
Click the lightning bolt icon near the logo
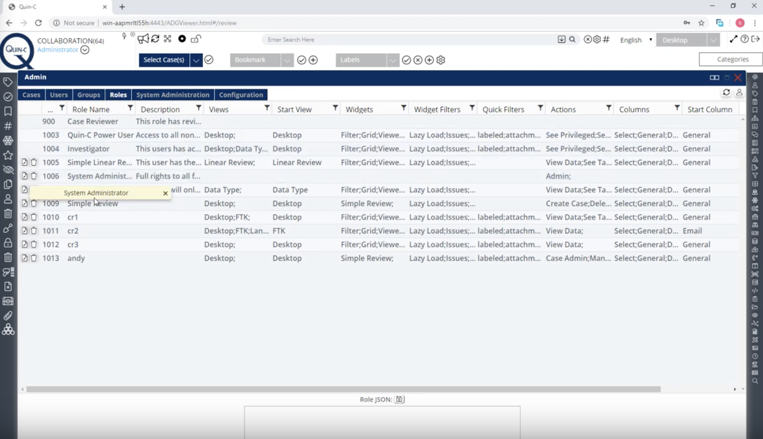(124, 36)
